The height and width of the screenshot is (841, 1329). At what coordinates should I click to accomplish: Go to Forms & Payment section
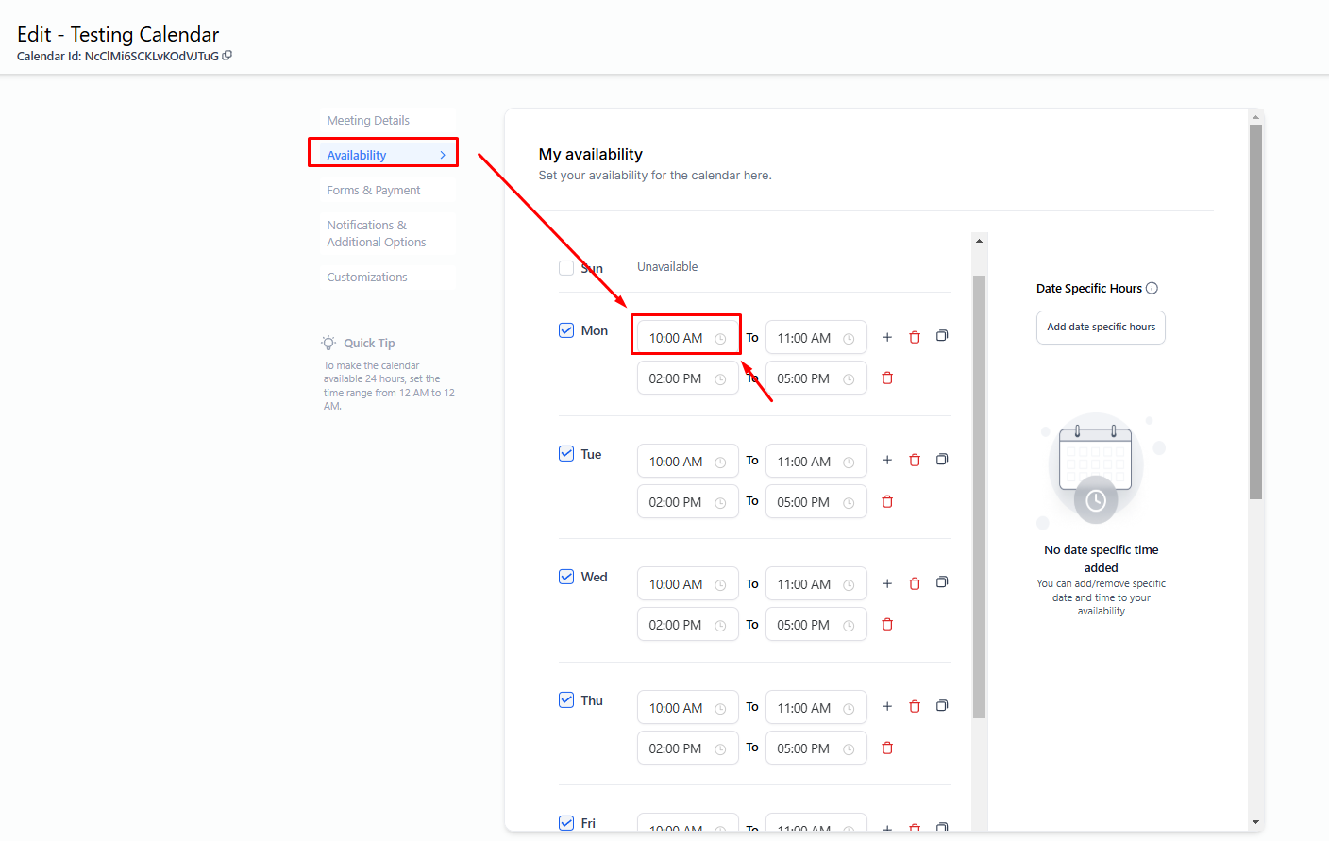(374, 191)
